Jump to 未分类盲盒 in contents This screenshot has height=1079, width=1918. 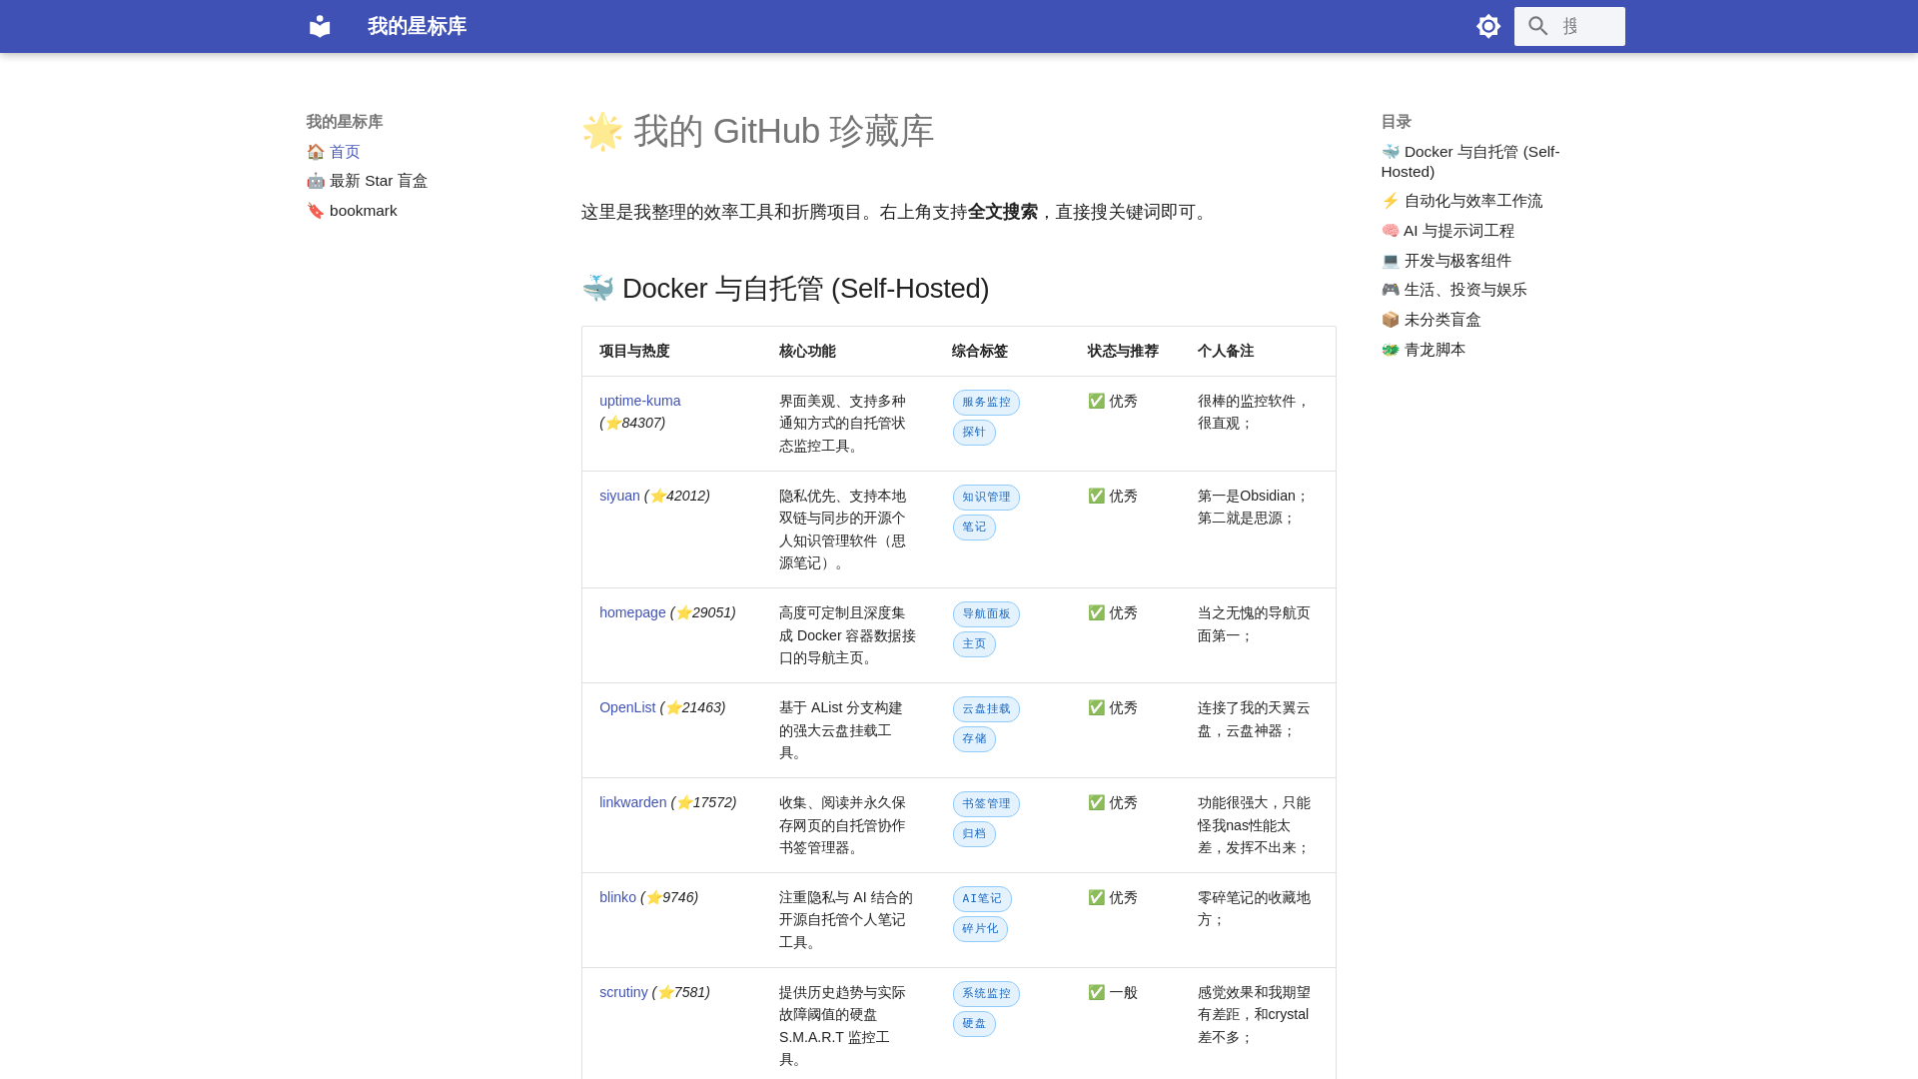1431,320
